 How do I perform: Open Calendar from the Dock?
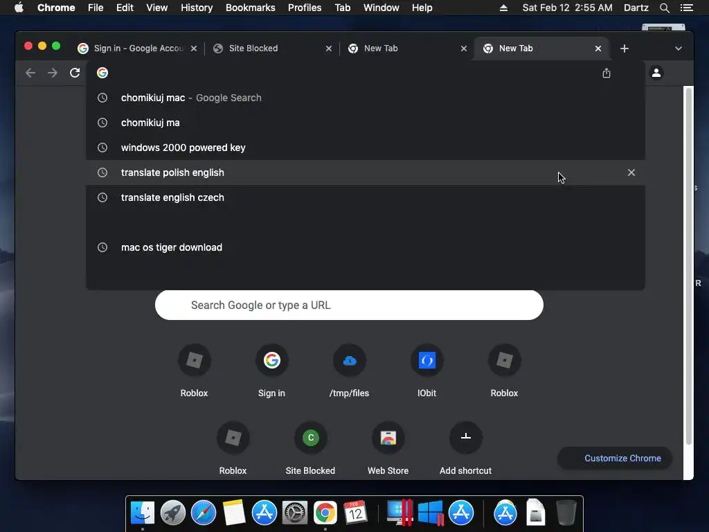(x=355, y=513)
